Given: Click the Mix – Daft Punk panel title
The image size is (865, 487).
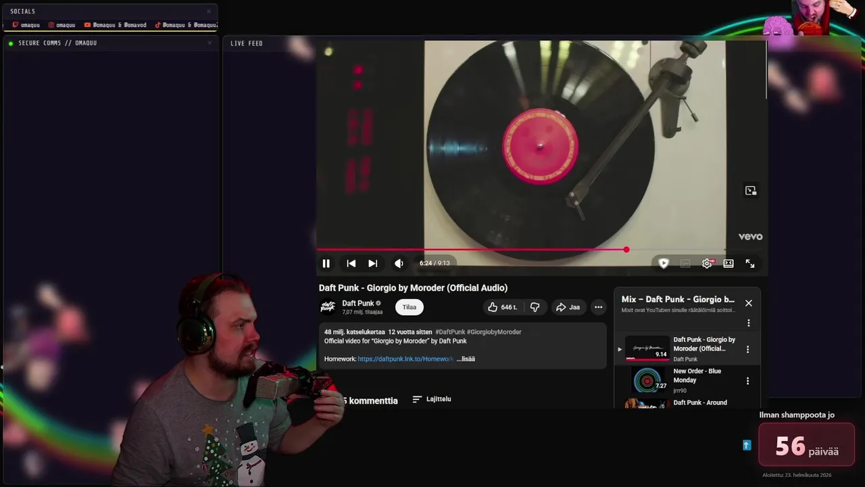Looking at the screenshot, I should tap(678, 299).
